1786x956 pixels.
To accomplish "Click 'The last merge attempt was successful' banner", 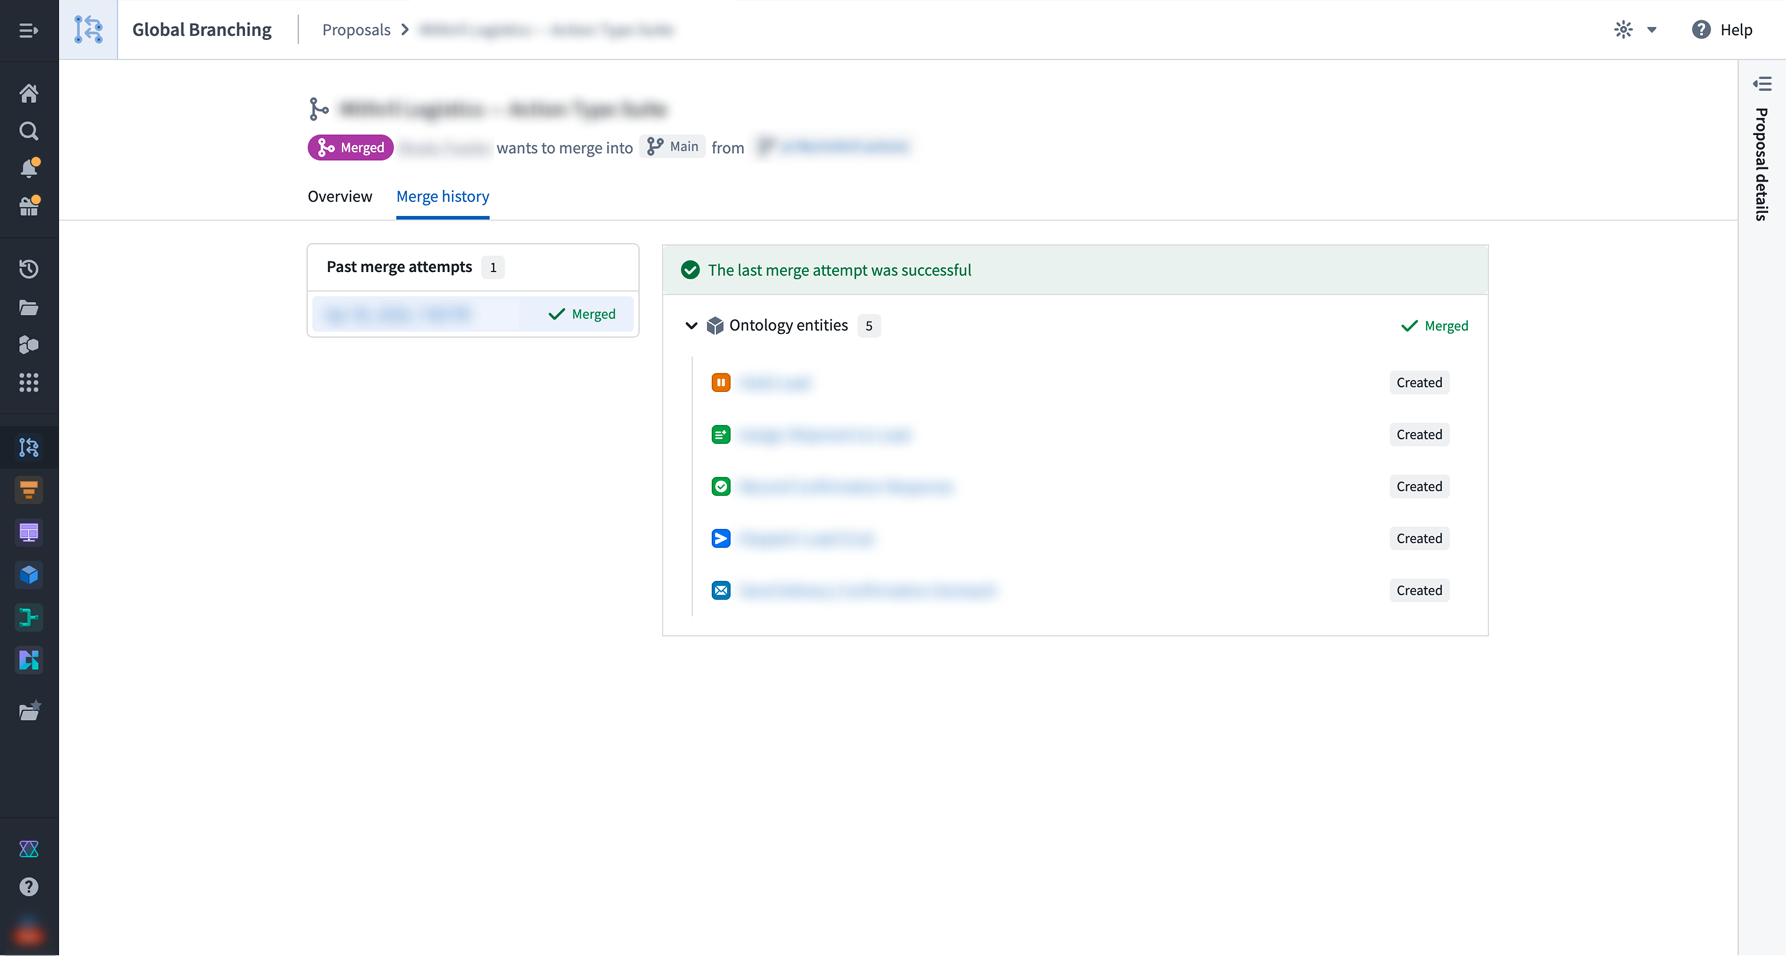I will click(1075, 270).
